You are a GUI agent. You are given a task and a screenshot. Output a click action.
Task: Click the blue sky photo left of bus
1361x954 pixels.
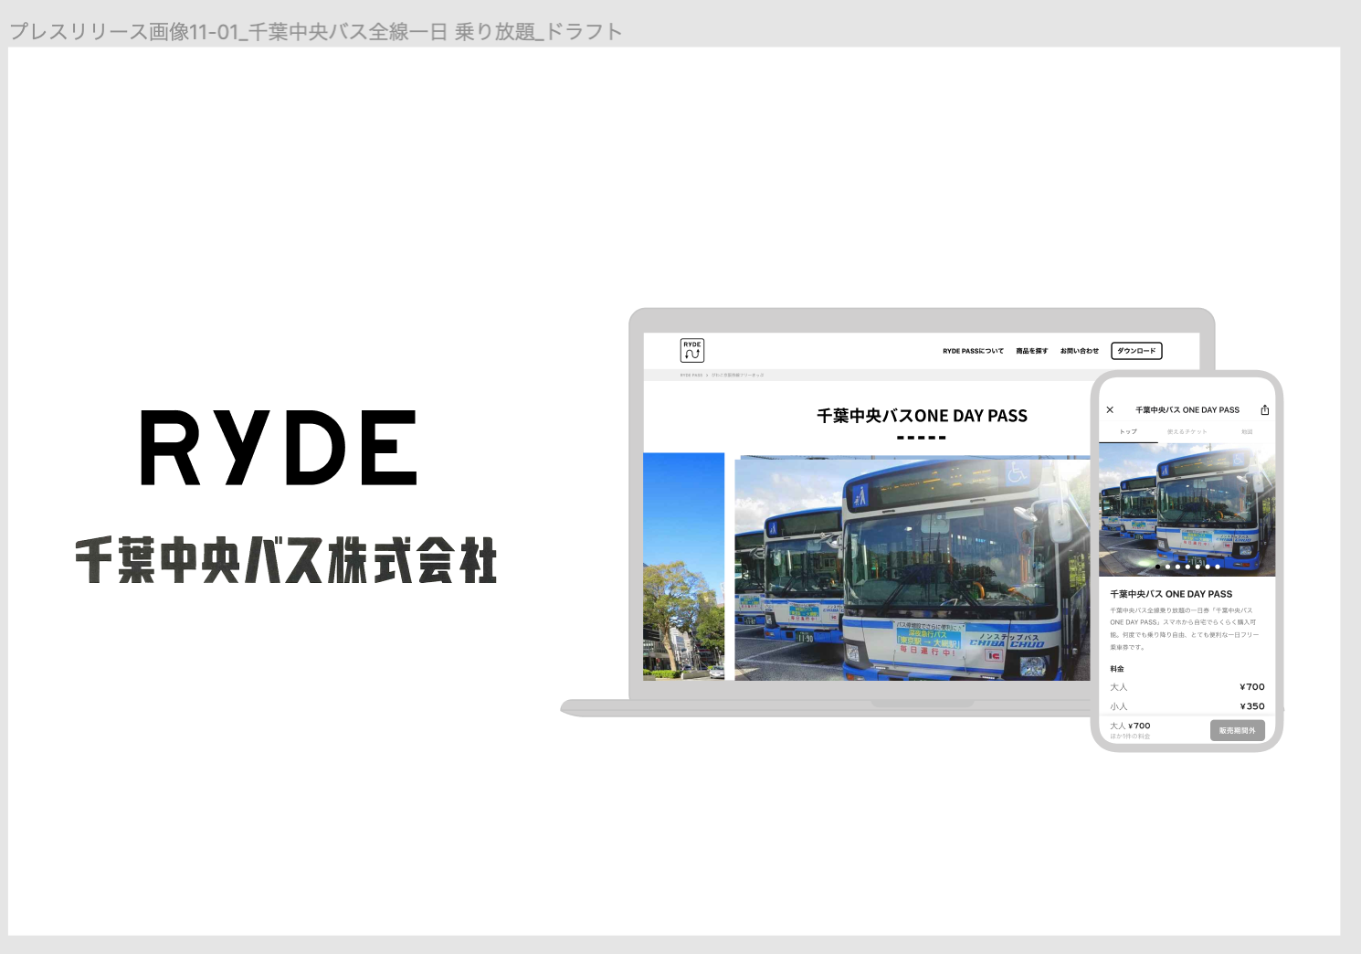coord(684,567)
